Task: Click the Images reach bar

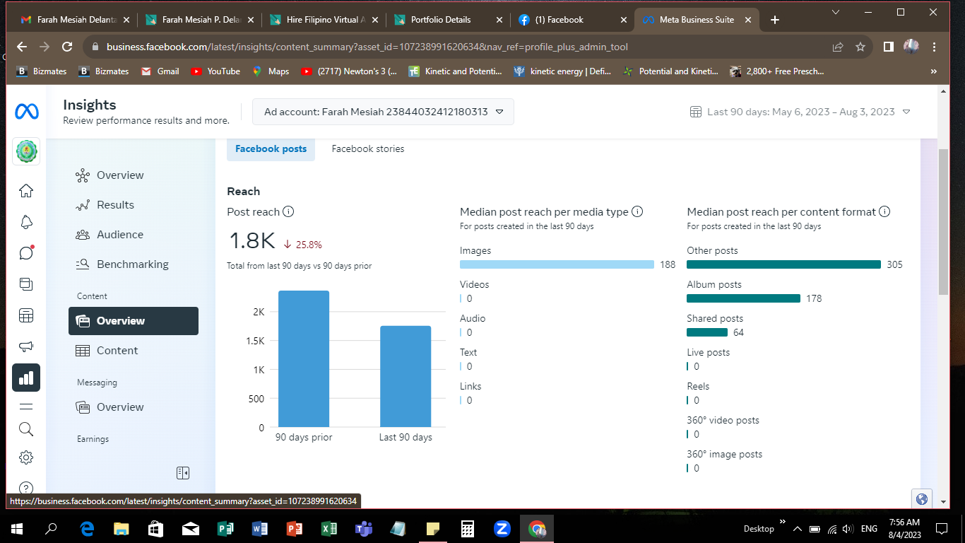Action: 557,264
